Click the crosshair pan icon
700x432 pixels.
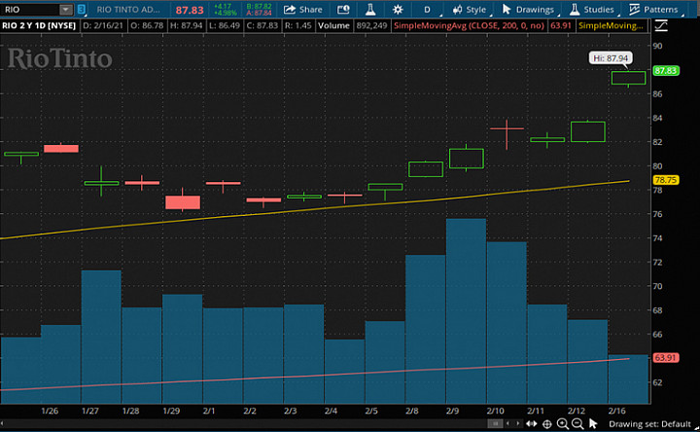click(546, 424)
